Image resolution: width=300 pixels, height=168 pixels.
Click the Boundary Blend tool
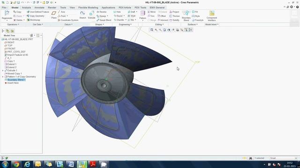click(186, 15)
